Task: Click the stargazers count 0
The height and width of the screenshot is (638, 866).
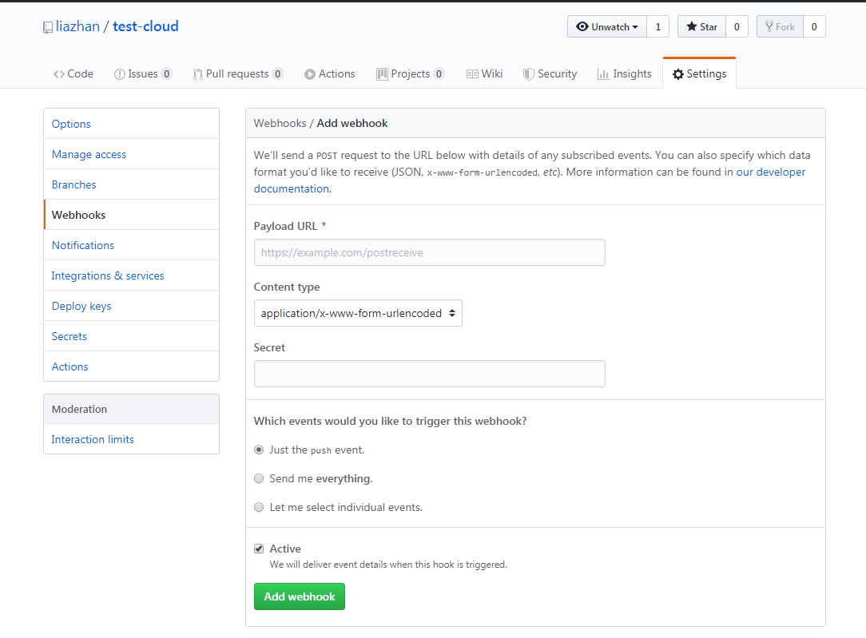Action: (737, 26)
